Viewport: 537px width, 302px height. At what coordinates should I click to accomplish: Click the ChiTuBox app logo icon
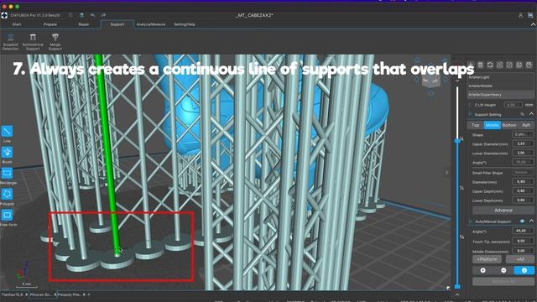pyautogui.click(x=4, y=15)
